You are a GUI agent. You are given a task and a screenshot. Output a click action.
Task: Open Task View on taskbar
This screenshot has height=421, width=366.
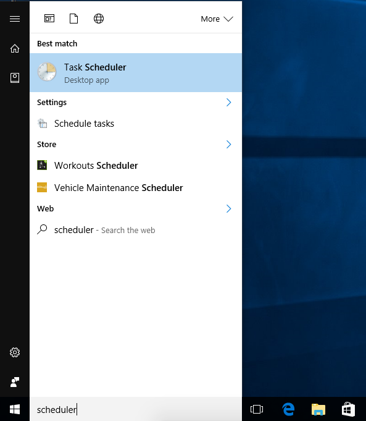pos(257,409)
